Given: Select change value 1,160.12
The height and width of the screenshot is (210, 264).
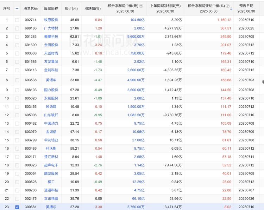Looking at the screenshot, I should (x=224, y=20).
